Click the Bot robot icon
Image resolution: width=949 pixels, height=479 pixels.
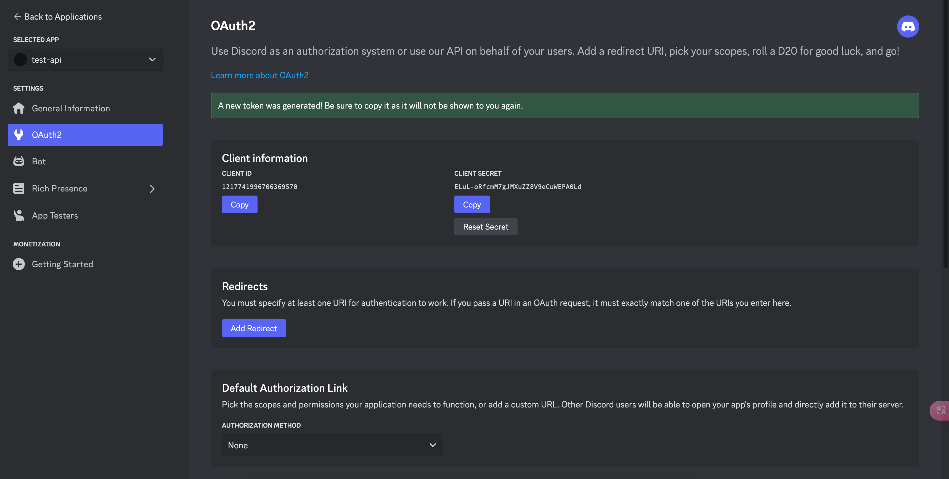click(x=19, y=161)
